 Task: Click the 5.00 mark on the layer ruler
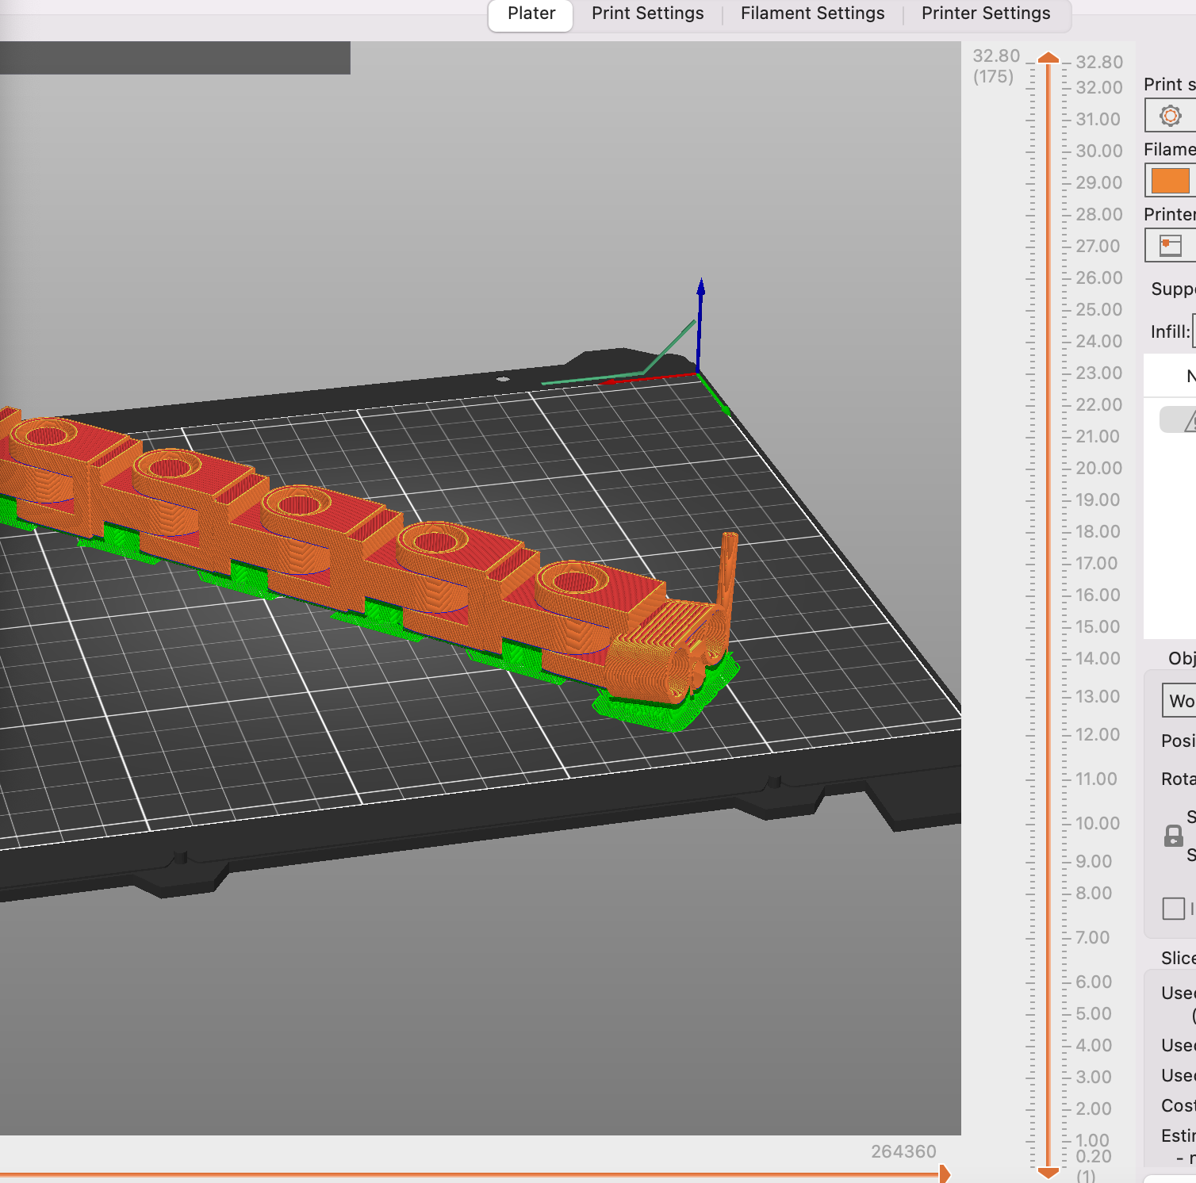(1094, 1013)
